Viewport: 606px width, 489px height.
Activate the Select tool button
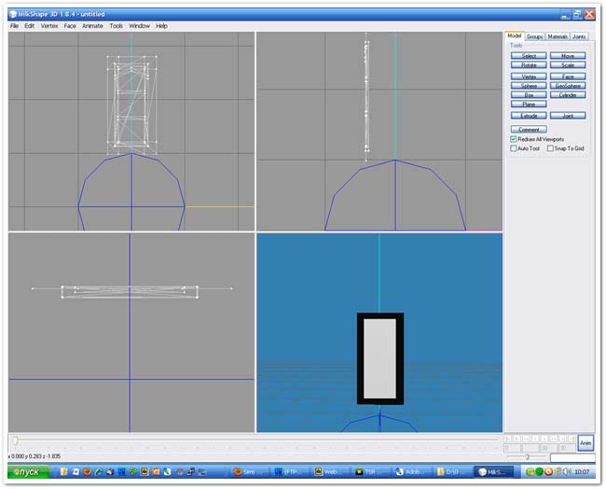coord(529,56)
